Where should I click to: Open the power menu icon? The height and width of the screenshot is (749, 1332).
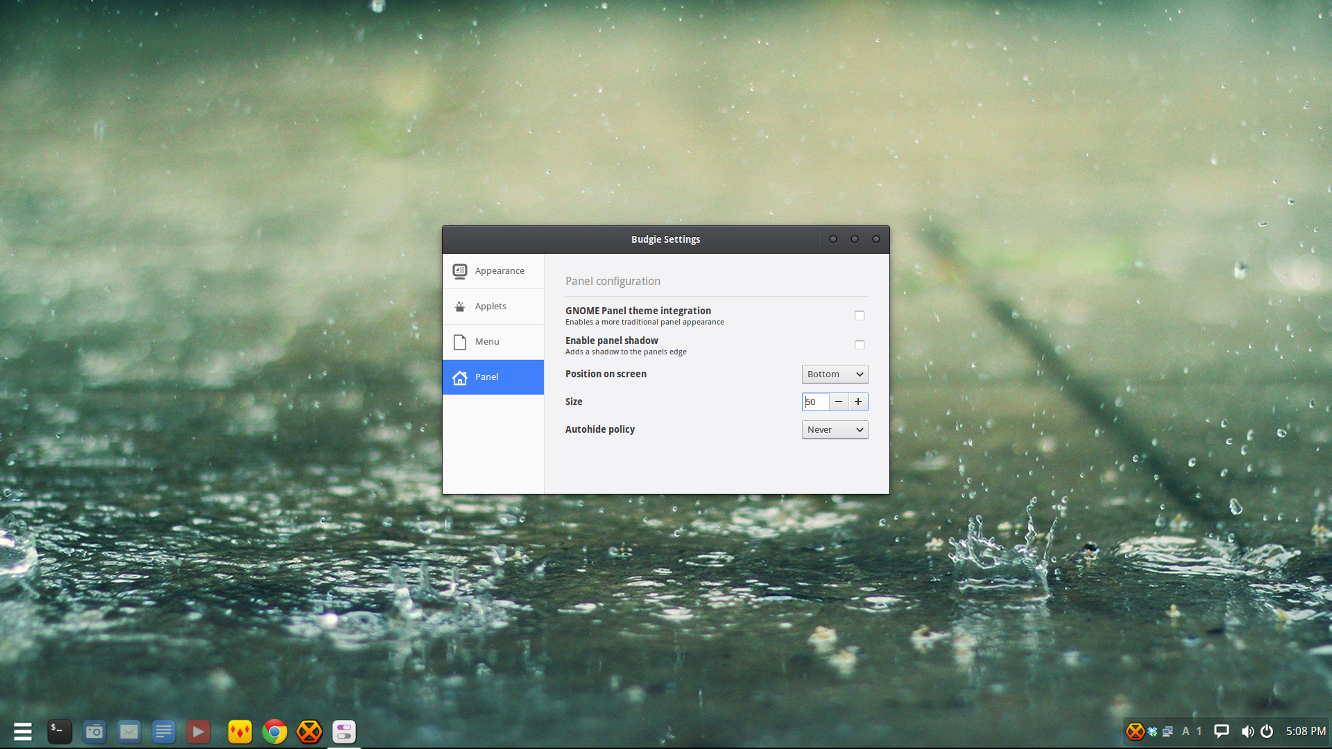pos(1267,732)
